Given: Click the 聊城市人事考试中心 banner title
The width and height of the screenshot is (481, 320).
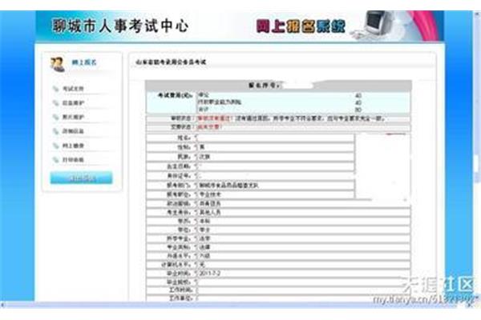Looking at the screenshot, I should click(x=120, y=26).
